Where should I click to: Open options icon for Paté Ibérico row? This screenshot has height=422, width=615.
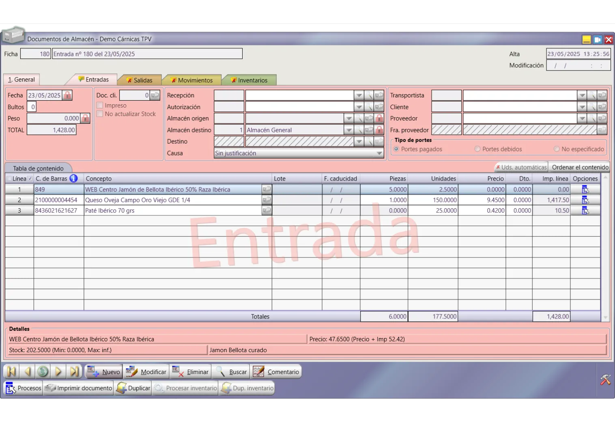click(585, 211)
